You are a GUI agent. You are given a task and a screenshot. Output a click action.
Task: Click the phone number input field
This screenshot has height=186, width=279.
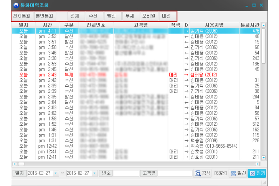(x=126, y=173)
